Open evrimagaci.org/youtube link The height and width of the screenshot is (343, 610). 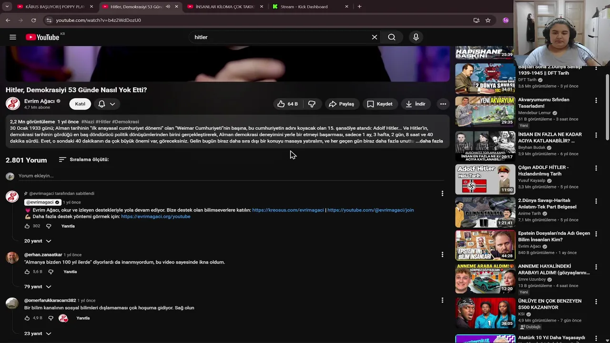tap(155, 216)
